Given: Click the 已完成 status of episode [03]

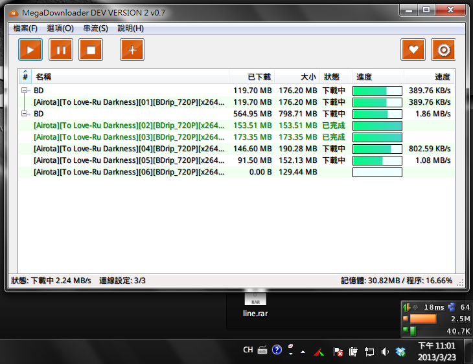Looking at the screenshot, I should [334, 137].
